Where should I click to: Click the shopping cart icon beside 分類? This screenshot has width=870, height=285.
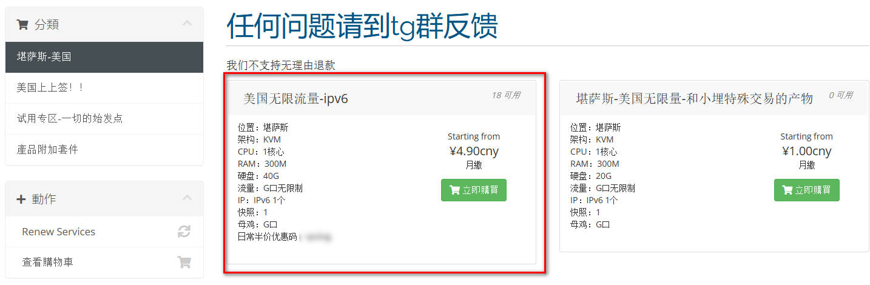point(22,25)
